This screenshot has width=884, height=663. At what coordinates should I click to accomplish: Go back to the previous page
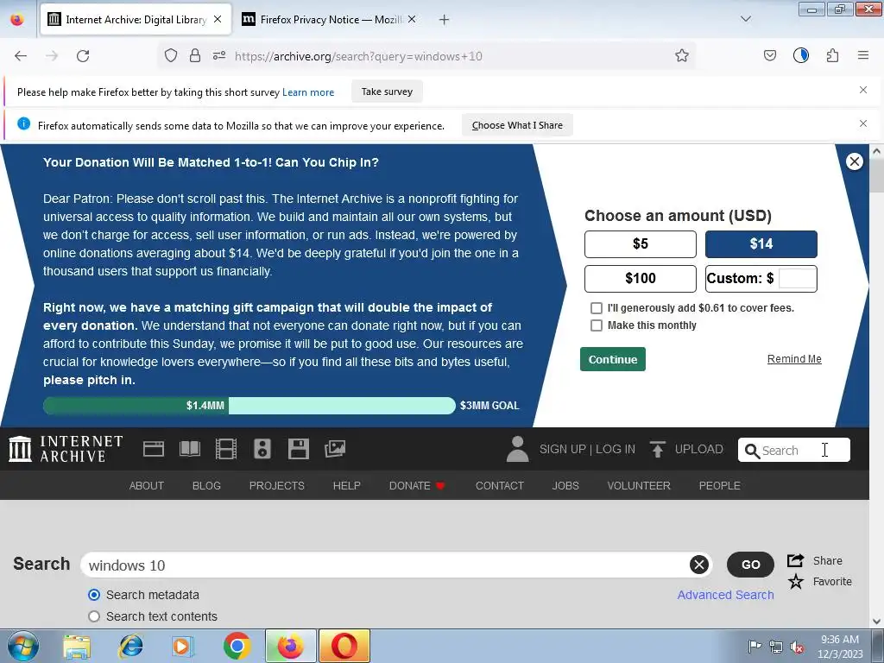pyautogui.click(x=21, y=56)
